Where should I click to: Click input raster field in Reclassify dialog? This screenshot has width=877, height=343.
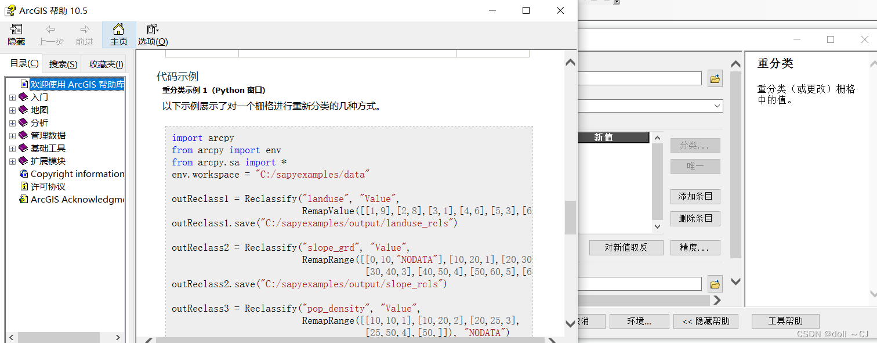click(x=640, y=78)
